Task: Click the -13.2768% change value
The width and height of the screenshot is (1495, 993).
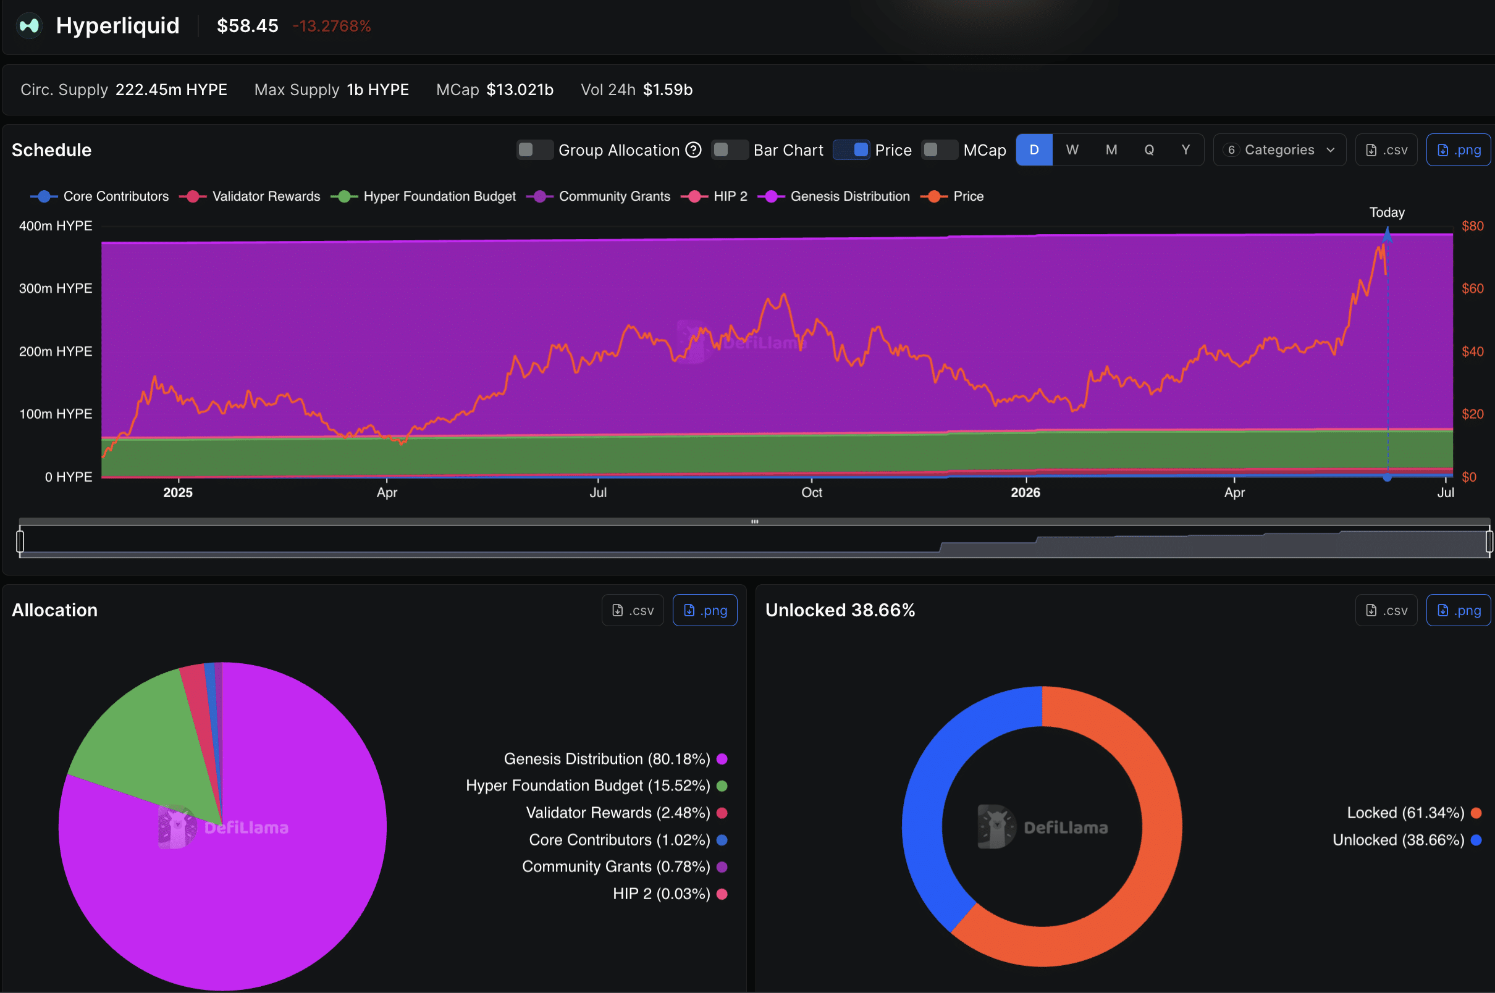Action: [332, 26]
